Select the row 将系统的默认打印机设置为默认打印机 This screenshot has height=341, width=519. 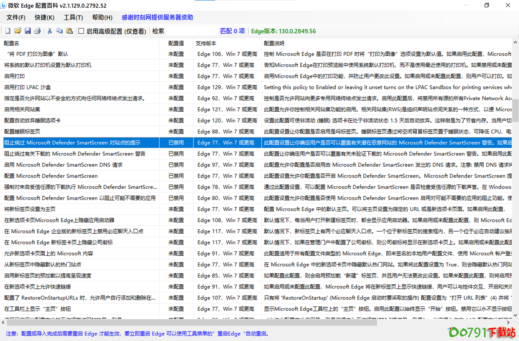[x=256, y=65]
